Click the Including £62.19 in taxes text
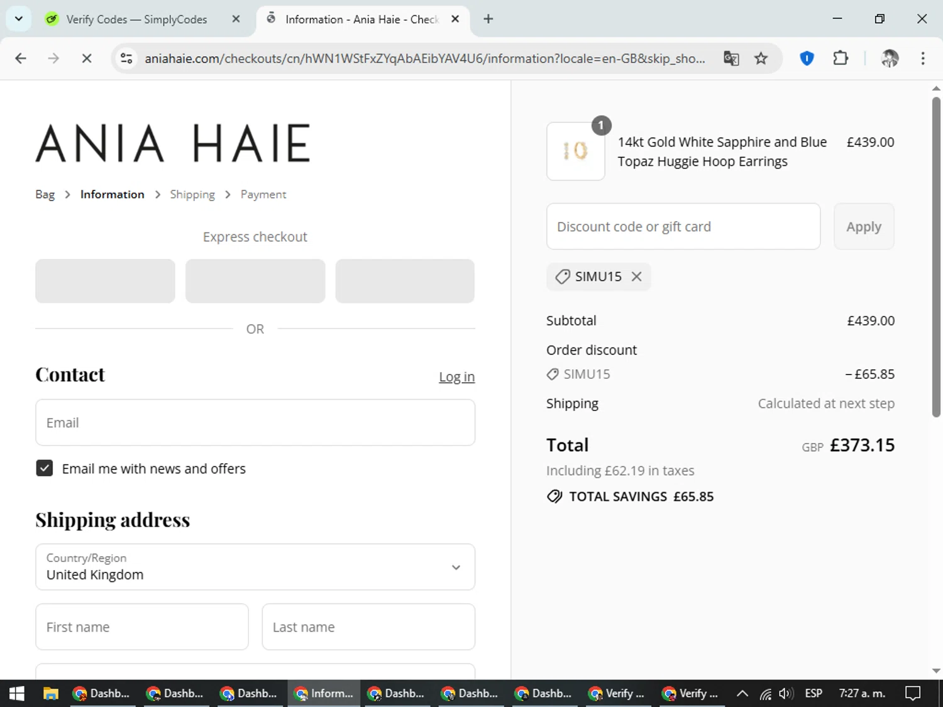This screenshot has height=707, width=943. (x=620, y=471)
